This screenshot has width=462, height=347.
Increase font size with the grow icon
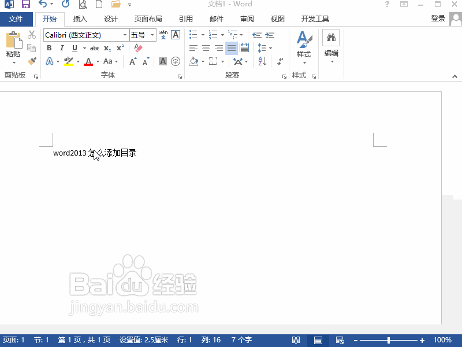click(133, 61)
